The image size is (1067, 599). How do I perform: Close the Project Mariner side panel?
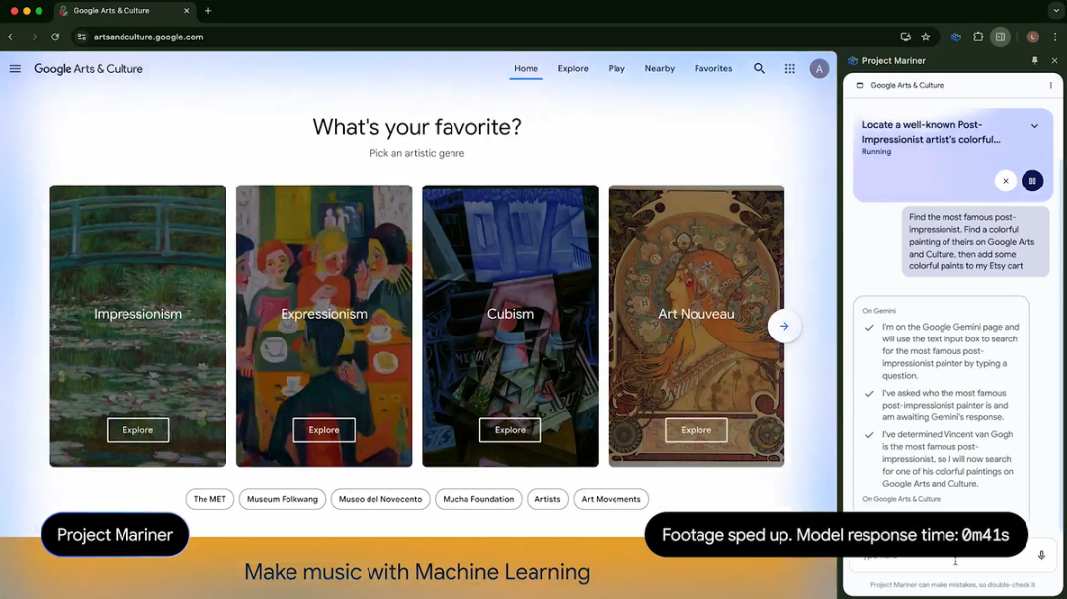point(1055,60)
